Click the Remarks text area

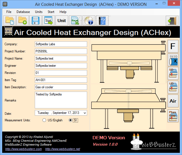pos(61,100)
